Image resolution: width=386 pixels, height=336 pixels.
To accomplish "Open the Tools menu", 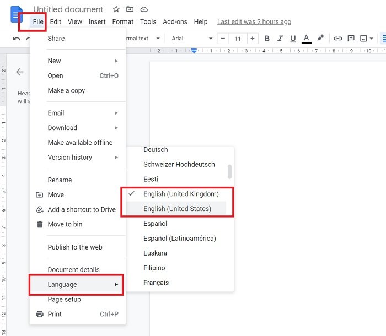I will [x=148, y=22].
